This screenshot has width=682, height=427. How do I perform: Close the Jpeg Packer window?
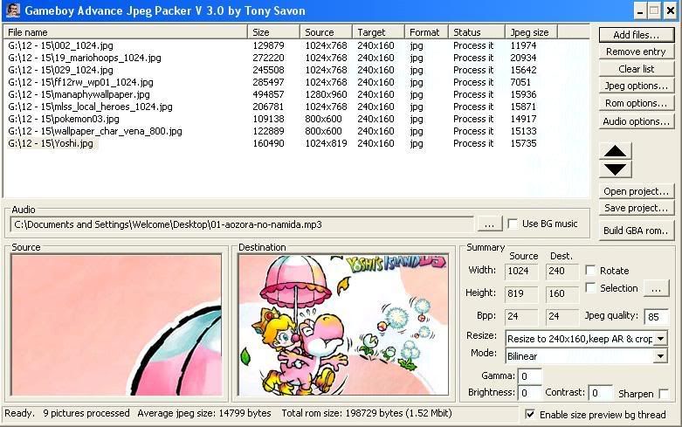tap(671, 10)
